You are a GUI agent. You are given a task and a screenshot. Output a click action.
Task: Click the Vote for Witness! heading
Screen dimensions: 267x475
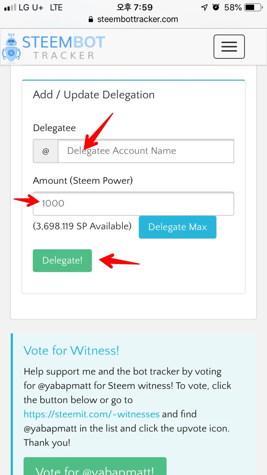(72, 350)
